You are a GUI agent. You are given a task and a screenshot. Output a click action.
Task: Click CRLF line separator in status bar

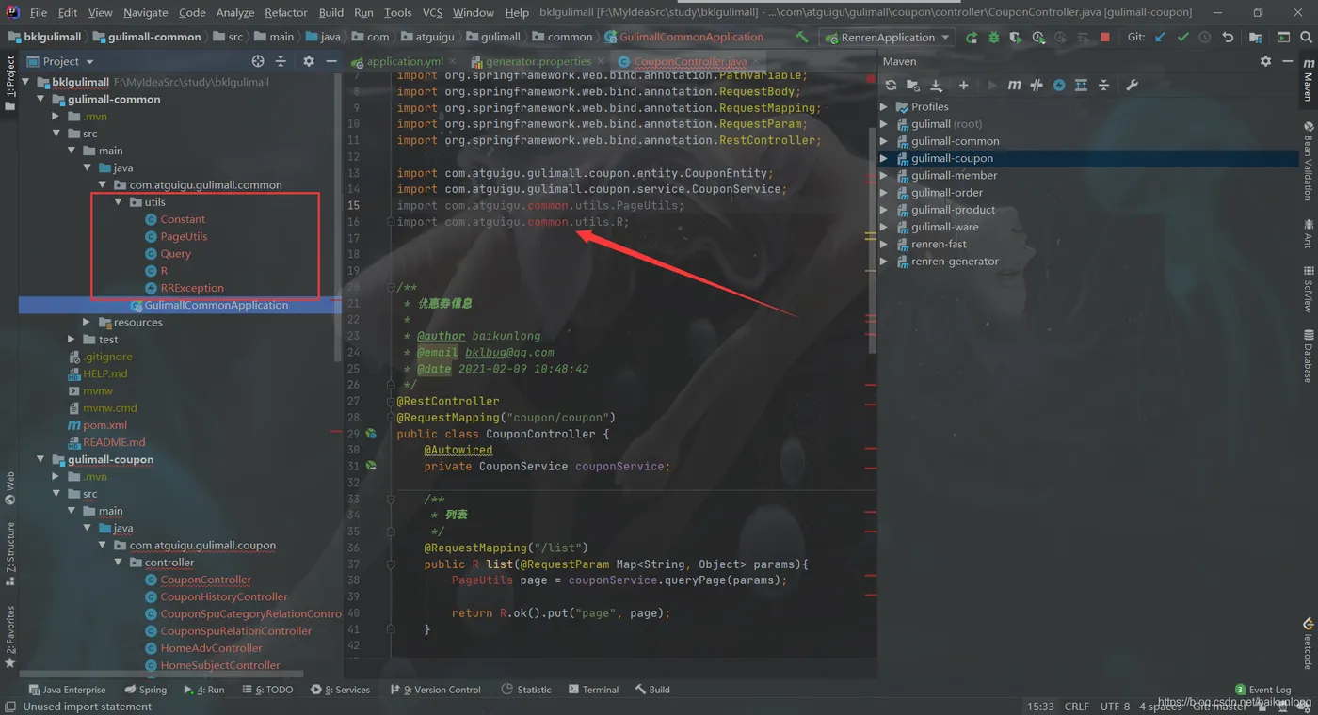[x=1077, y=706]
